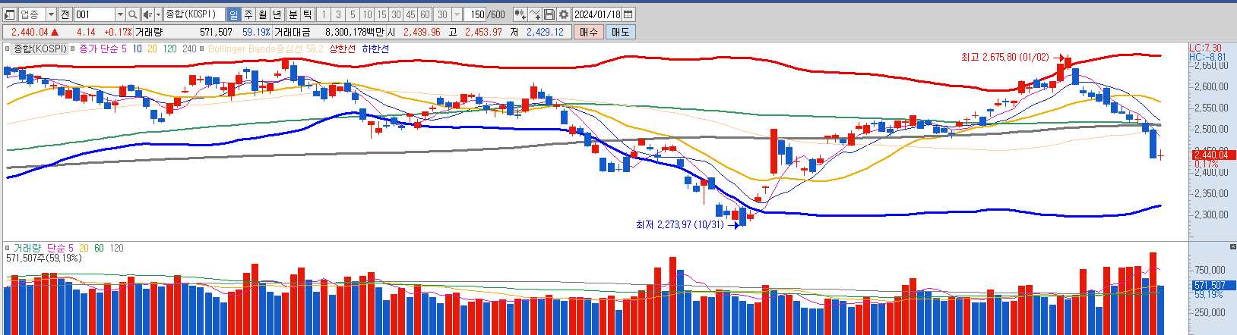
Task: Click the 최저 2,273.97 (10/31) low marker
Action: [x=679, y=224]
